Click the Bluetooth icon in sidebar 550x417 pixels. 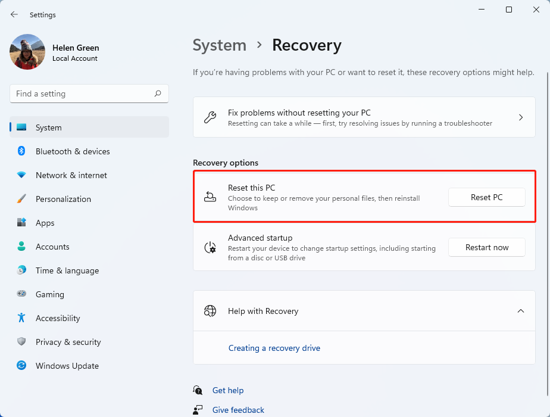coord(21,151)
